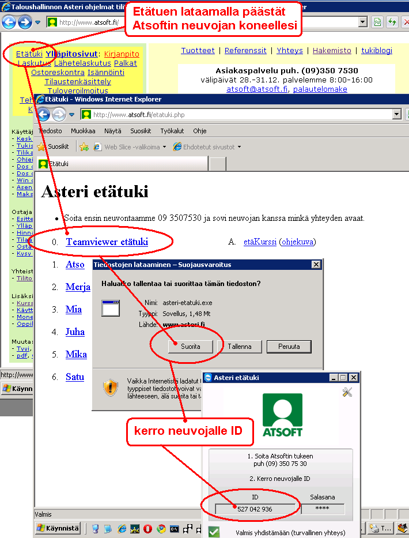Image resolution: width=409 pixels, height=538 pixels.
Task: Click Chrome icon in quick launch
Action: (x=161, y=528)
